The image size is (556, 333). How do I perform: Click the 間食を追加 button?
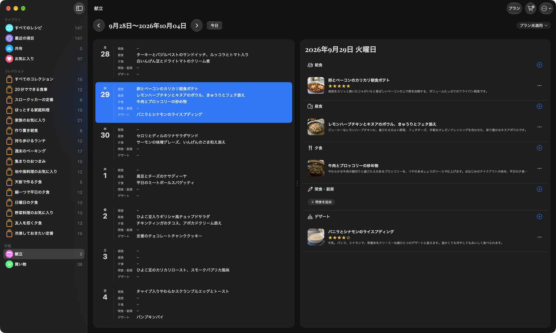(x=321, y=202)
